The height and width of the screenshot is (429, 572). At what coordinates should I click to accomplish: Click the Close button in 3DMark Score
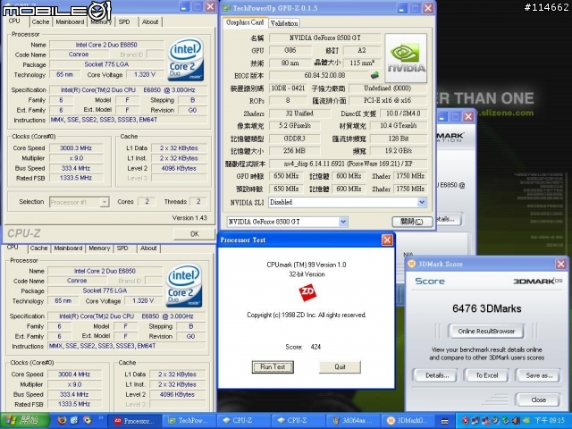tap(538, 400)
